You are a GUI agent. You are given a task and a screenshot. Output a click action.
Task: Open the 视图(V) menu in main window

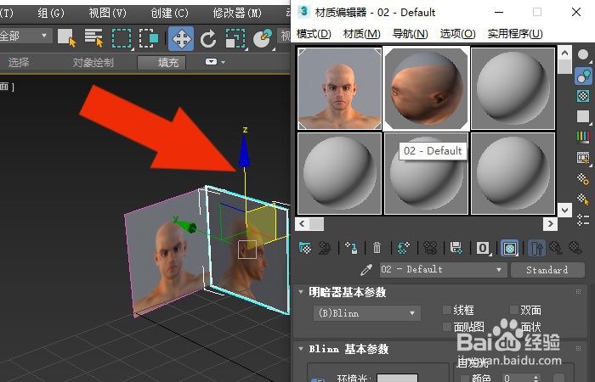[x=107, y=14]
